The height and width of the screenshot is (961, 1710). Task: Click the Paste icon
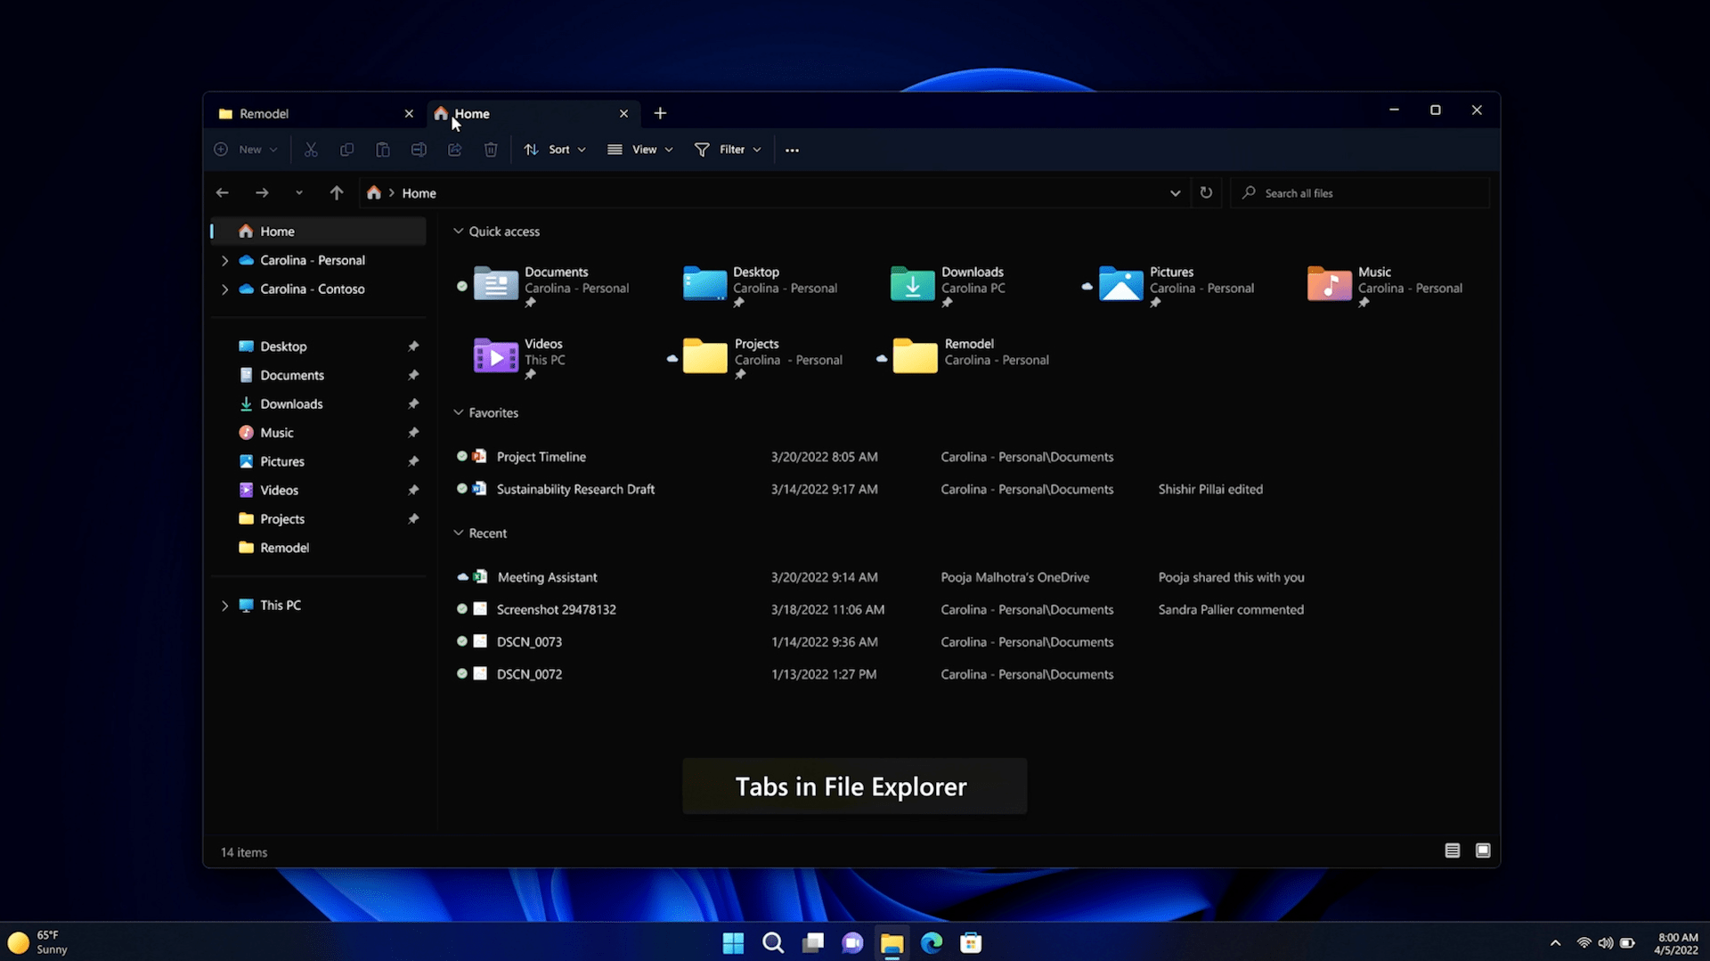pos(382,150)
